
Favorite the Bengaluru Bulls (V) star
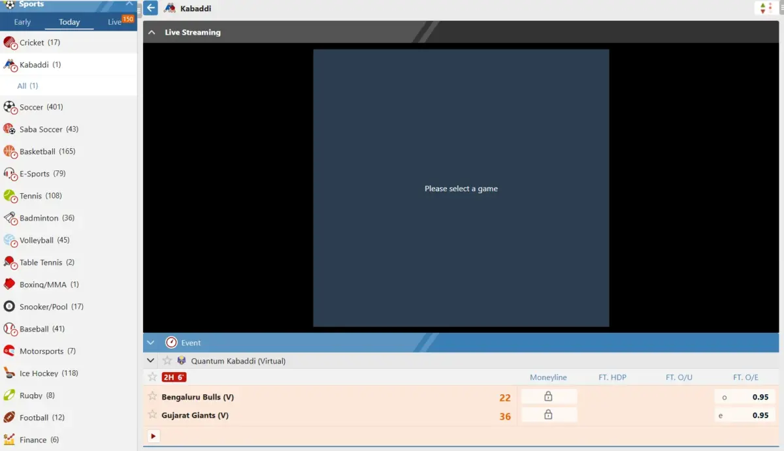click(153, 396)
